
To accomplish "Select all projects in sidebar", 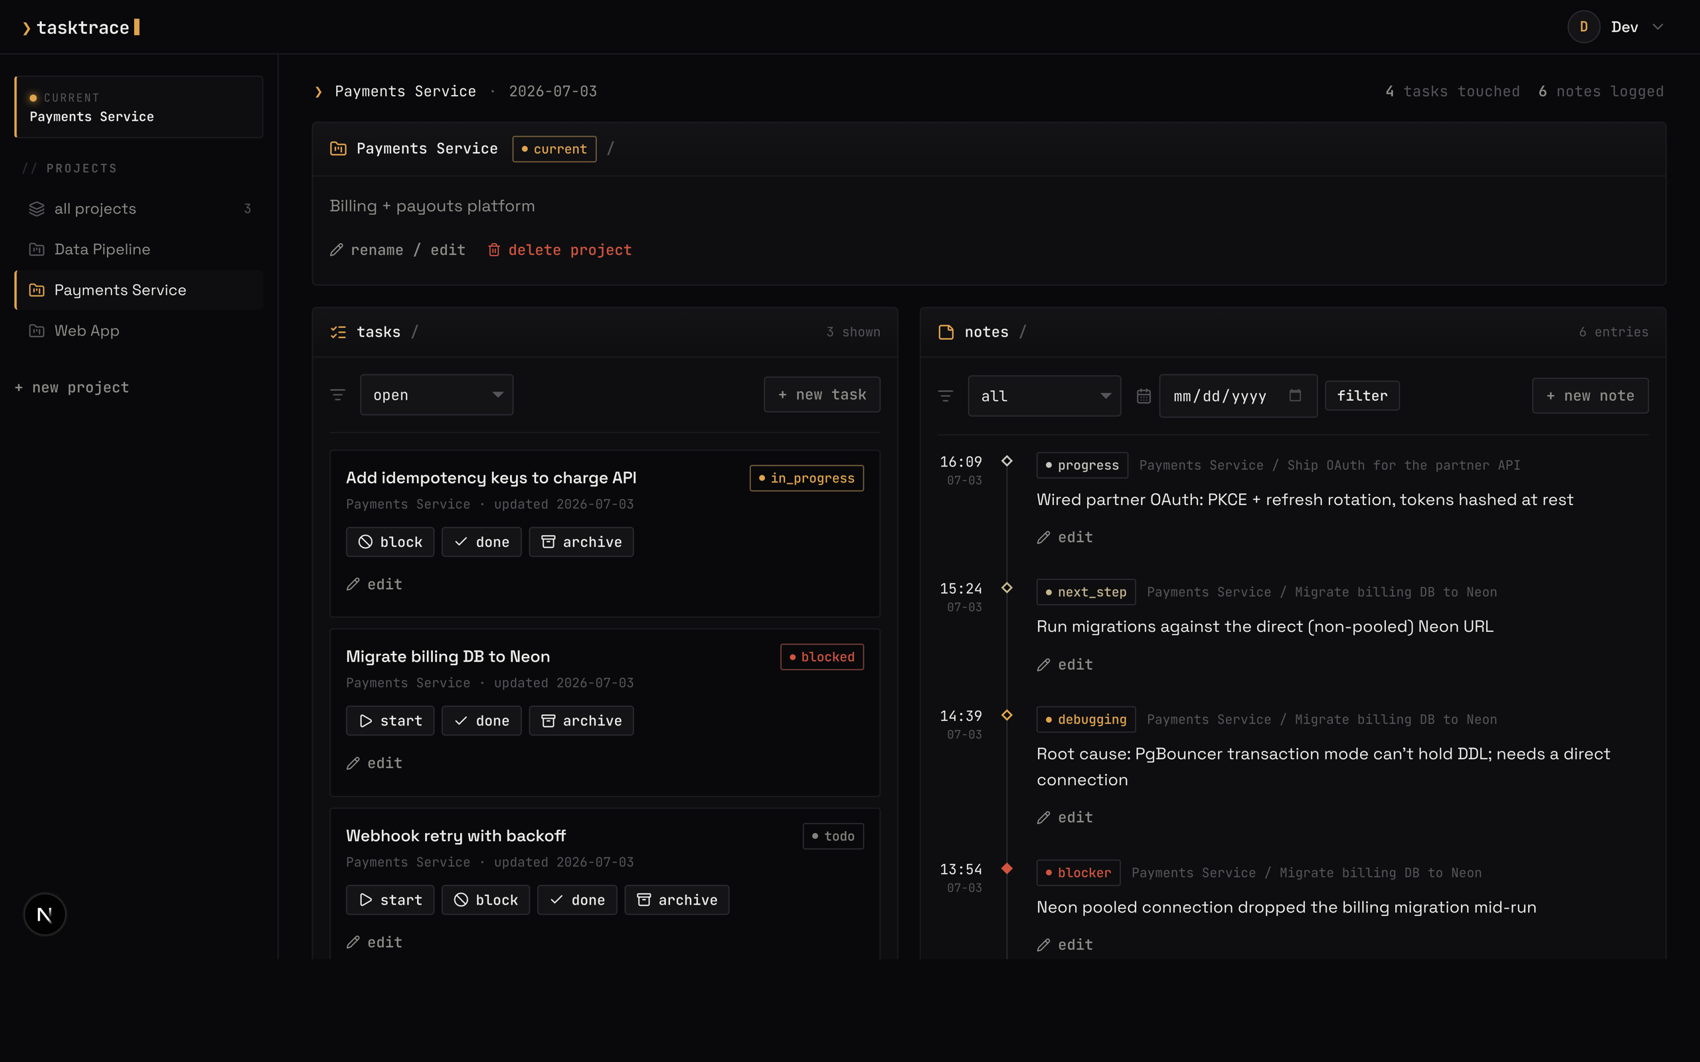I will (x=139, y=208).
